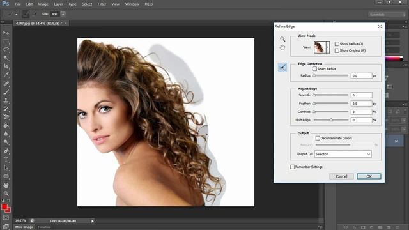Open the Filter menu
The image size is (409, 230).
102,4
